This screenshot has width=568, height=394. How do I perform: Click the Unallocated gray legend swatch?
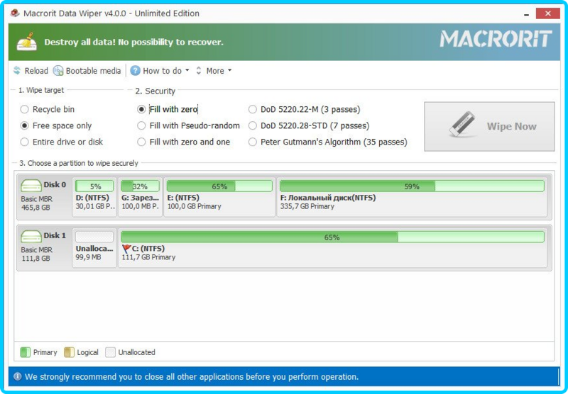(111, 352)
